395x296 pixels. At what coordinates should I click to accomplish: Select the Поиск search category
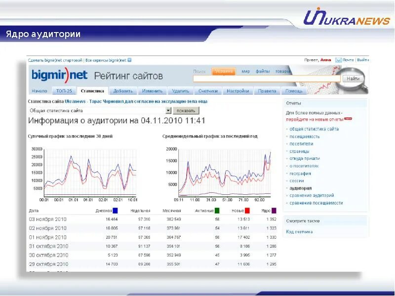tap(199, 72)
